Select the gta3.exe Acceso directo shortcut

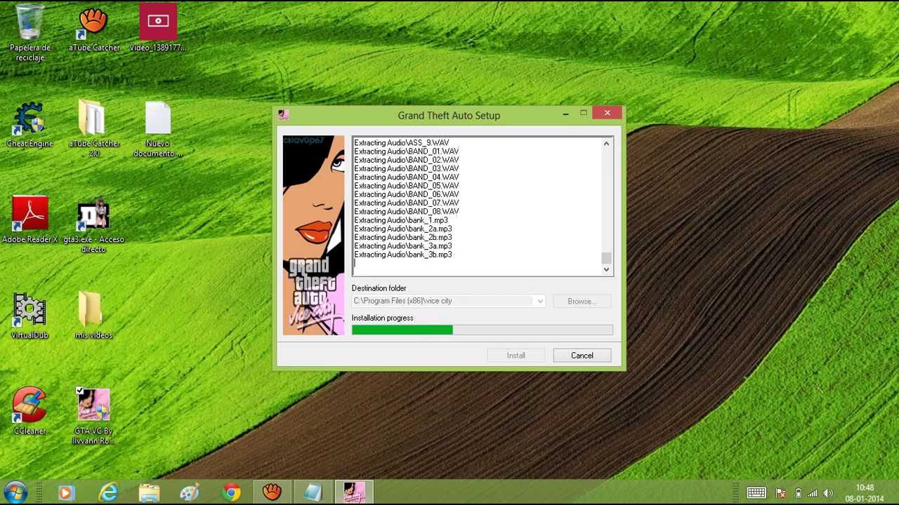(93, 224)
